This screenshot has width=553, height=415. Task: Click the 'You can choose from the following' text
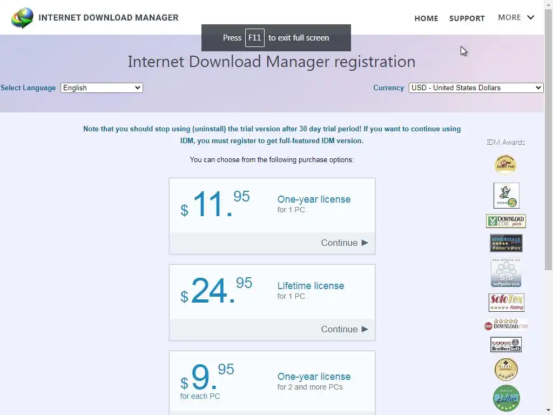272,160
